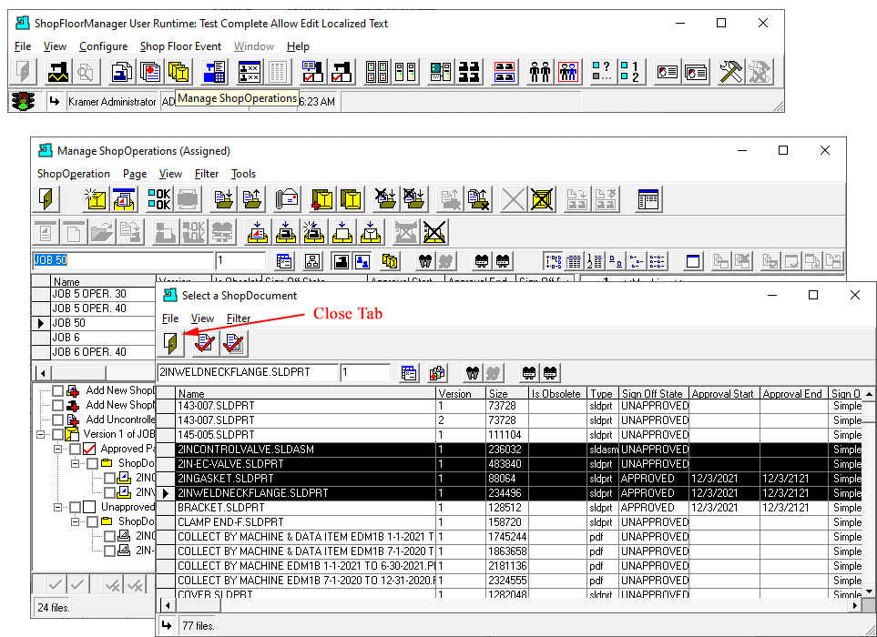
Task: Click the two black people icon
Action: (539, 72)
